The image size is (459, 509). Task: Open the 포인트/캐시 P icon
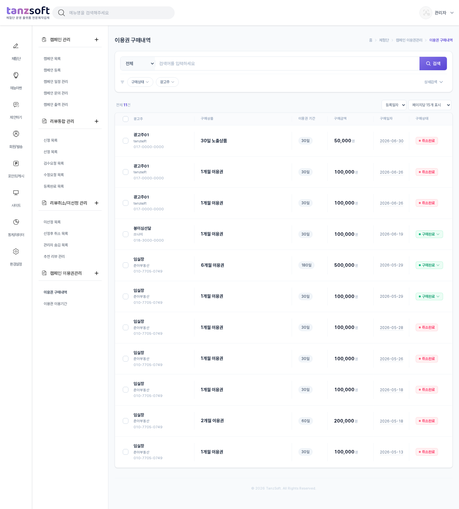16,163
